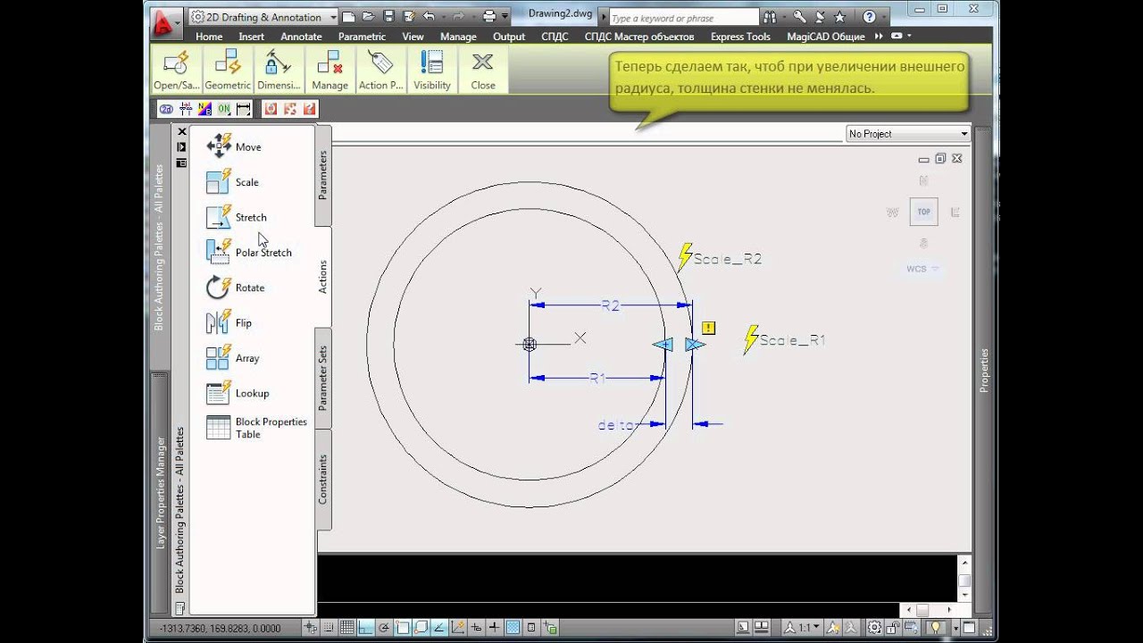Click the star Favorites icon in title bar
Image resolution: width=1143 pixels, height=643 pixels.
pos(840,17)
